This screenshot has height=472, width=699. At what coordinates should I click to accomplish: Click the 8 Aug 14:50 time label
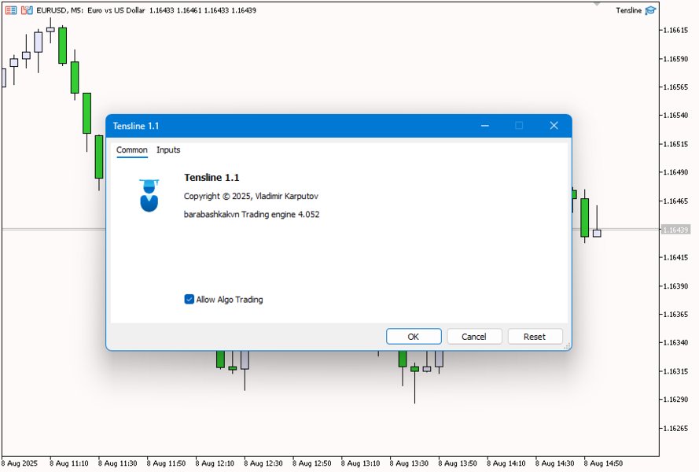[603, 463]
